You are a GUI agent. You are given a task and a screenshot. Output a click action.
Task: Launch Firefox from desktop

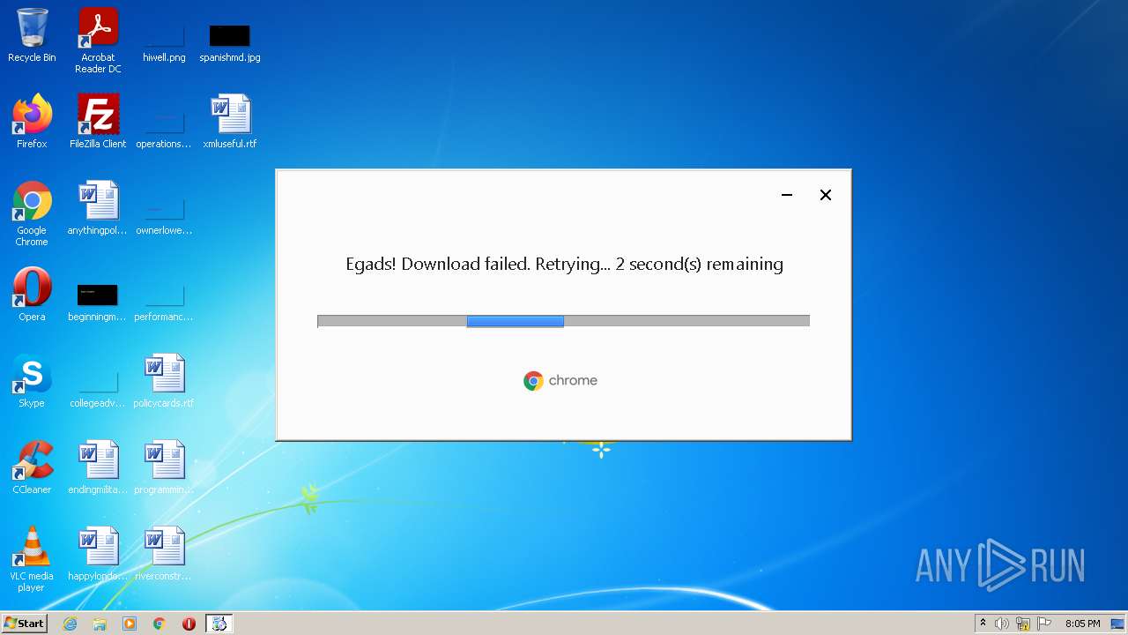pos(32,122)
